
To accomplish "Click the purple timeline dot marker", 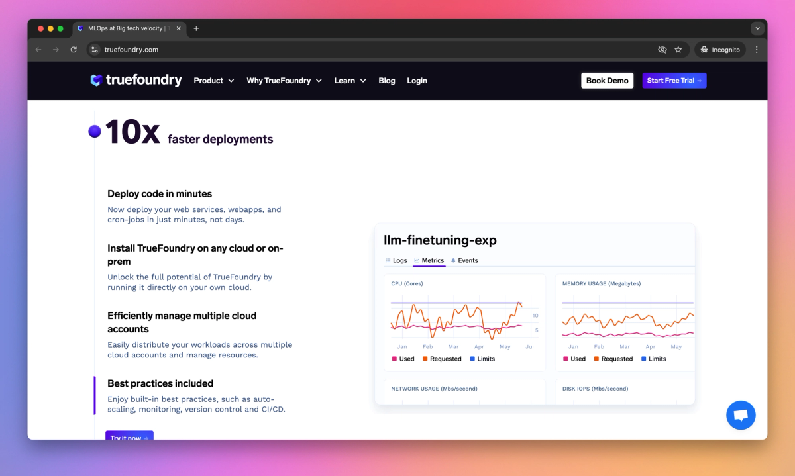I will (x=95, y=131).
